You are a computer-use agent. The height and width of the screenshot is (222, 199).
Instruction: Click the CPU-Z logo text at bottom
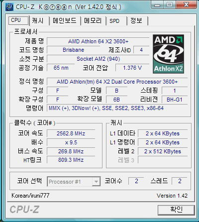pyautogui.click(x=24, y=210)
